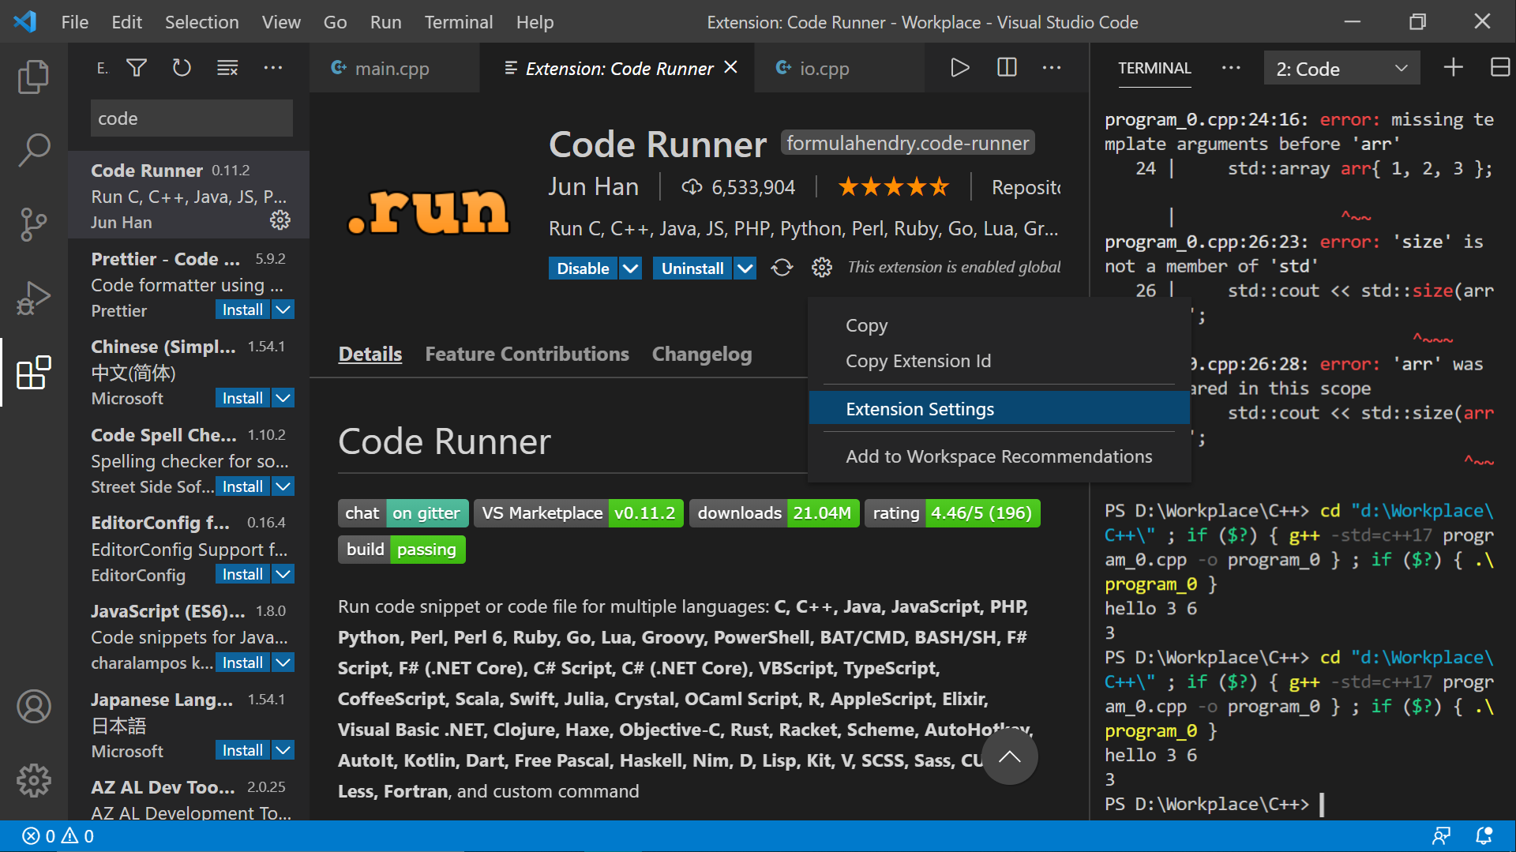The width and height of the screenshot is (1516, 852).
Task: Click the five-star rating of Code Runner
Action: point(893,187)
